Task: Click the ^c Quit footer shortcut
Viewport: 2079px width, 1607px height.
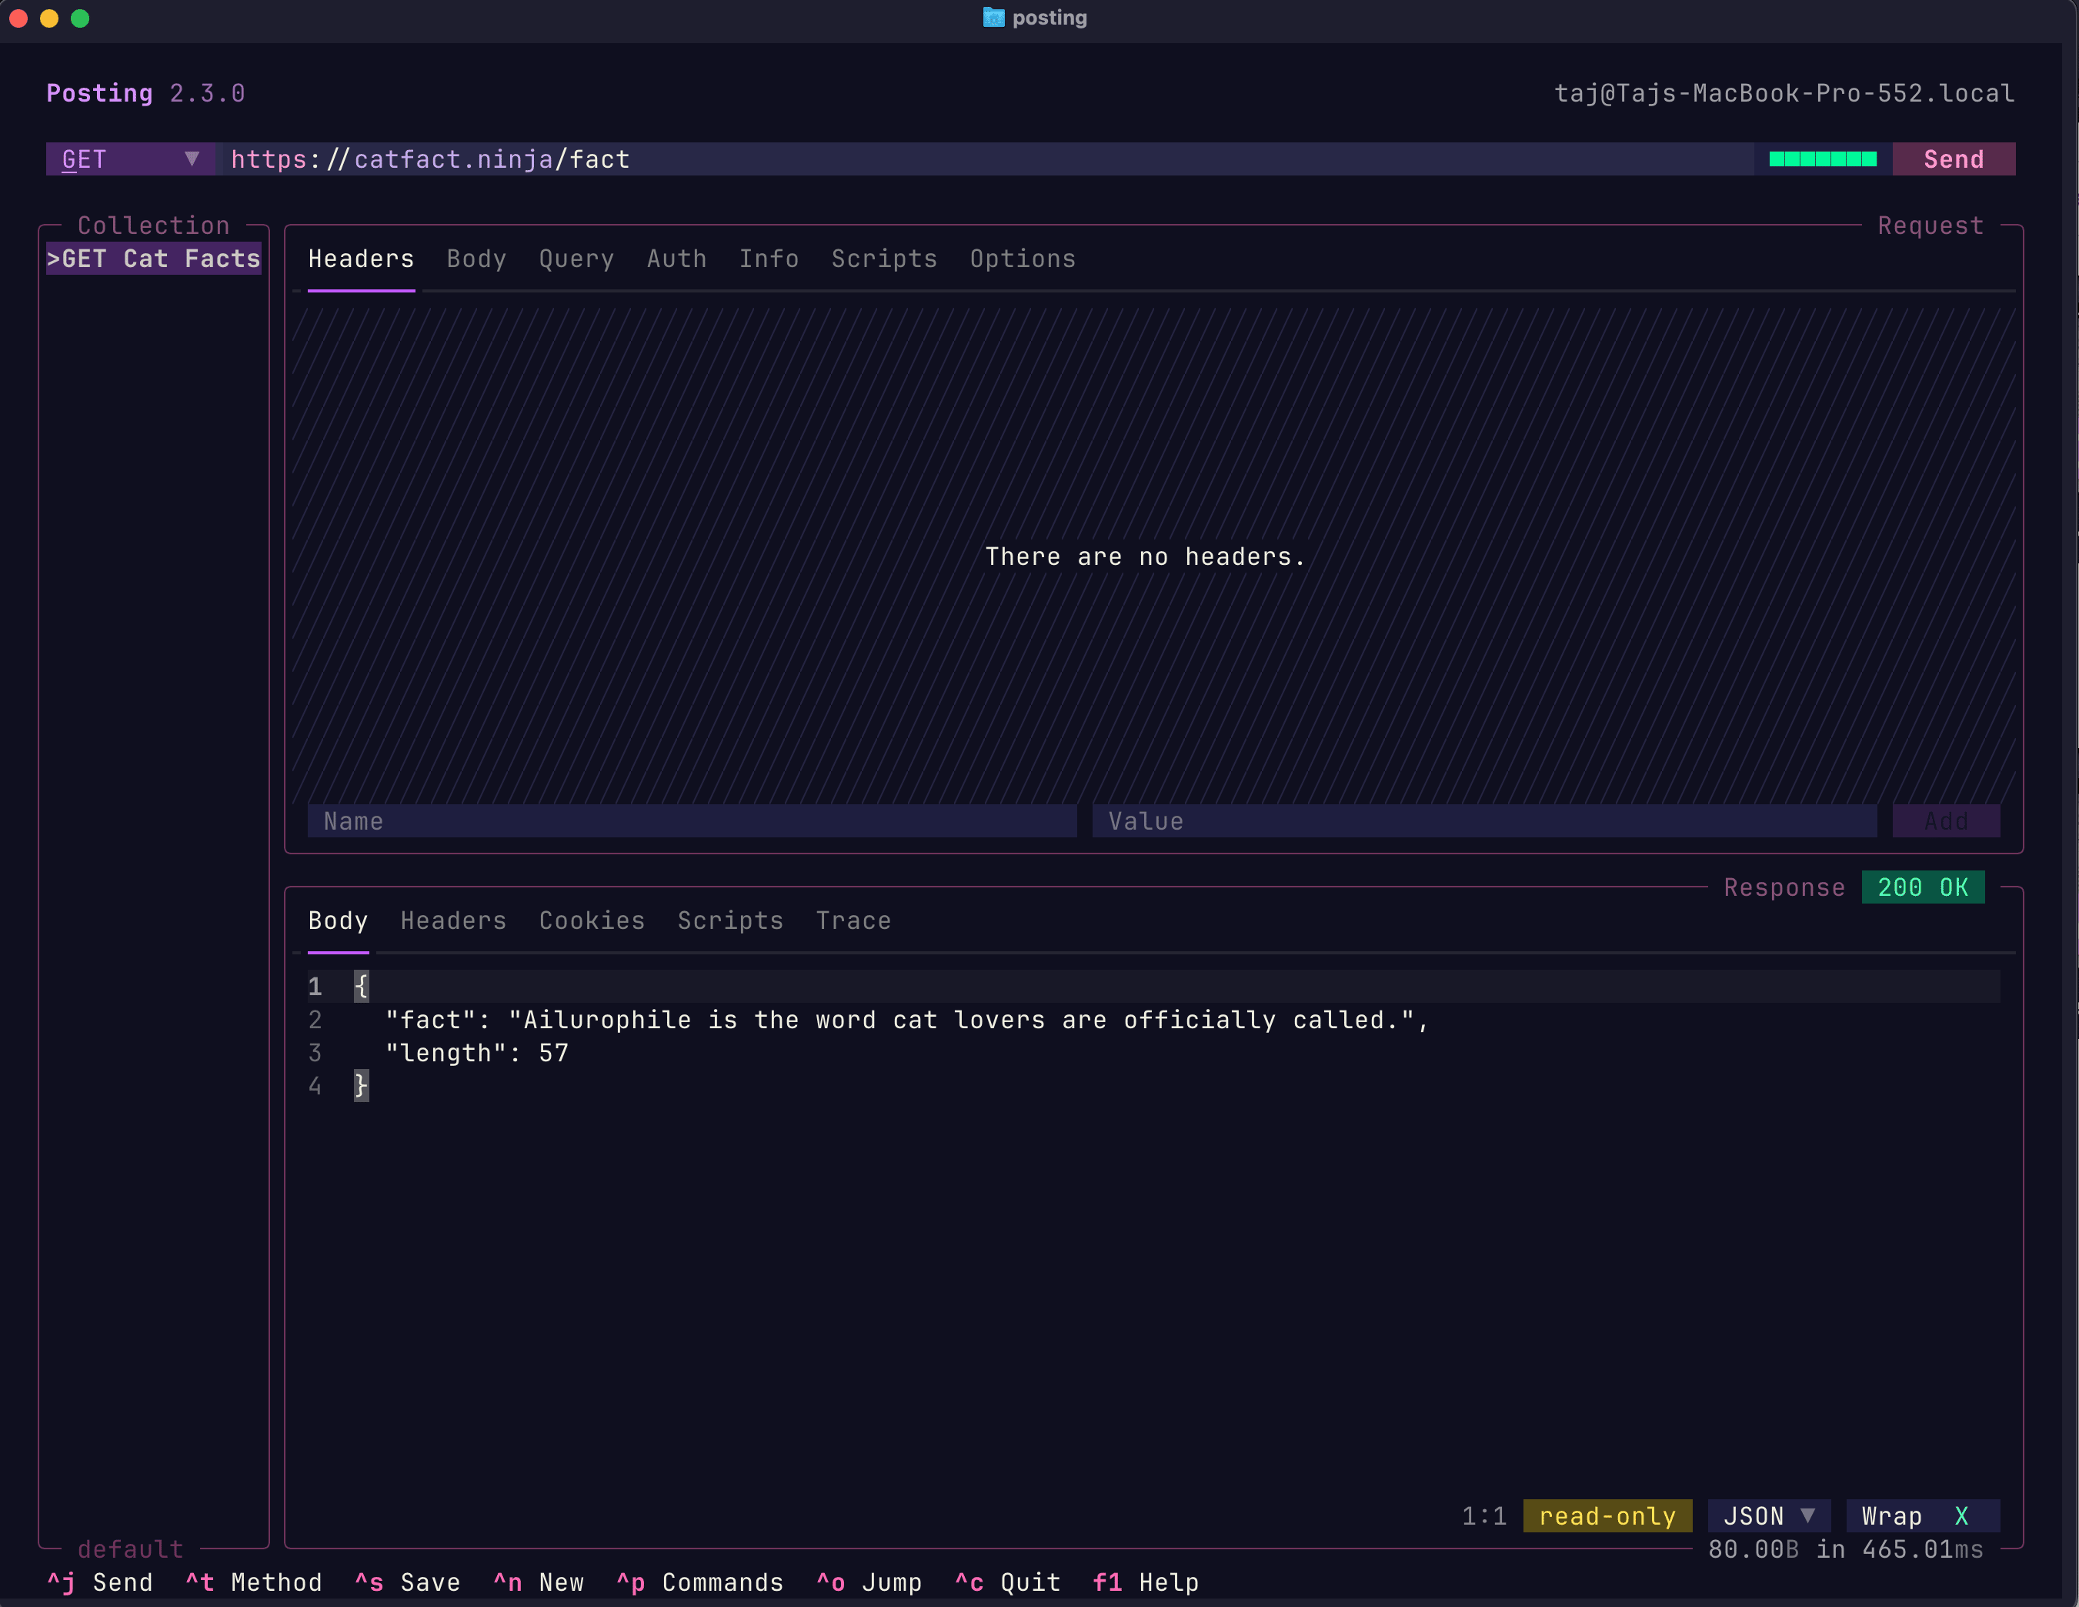Action: [1007, 1582]
